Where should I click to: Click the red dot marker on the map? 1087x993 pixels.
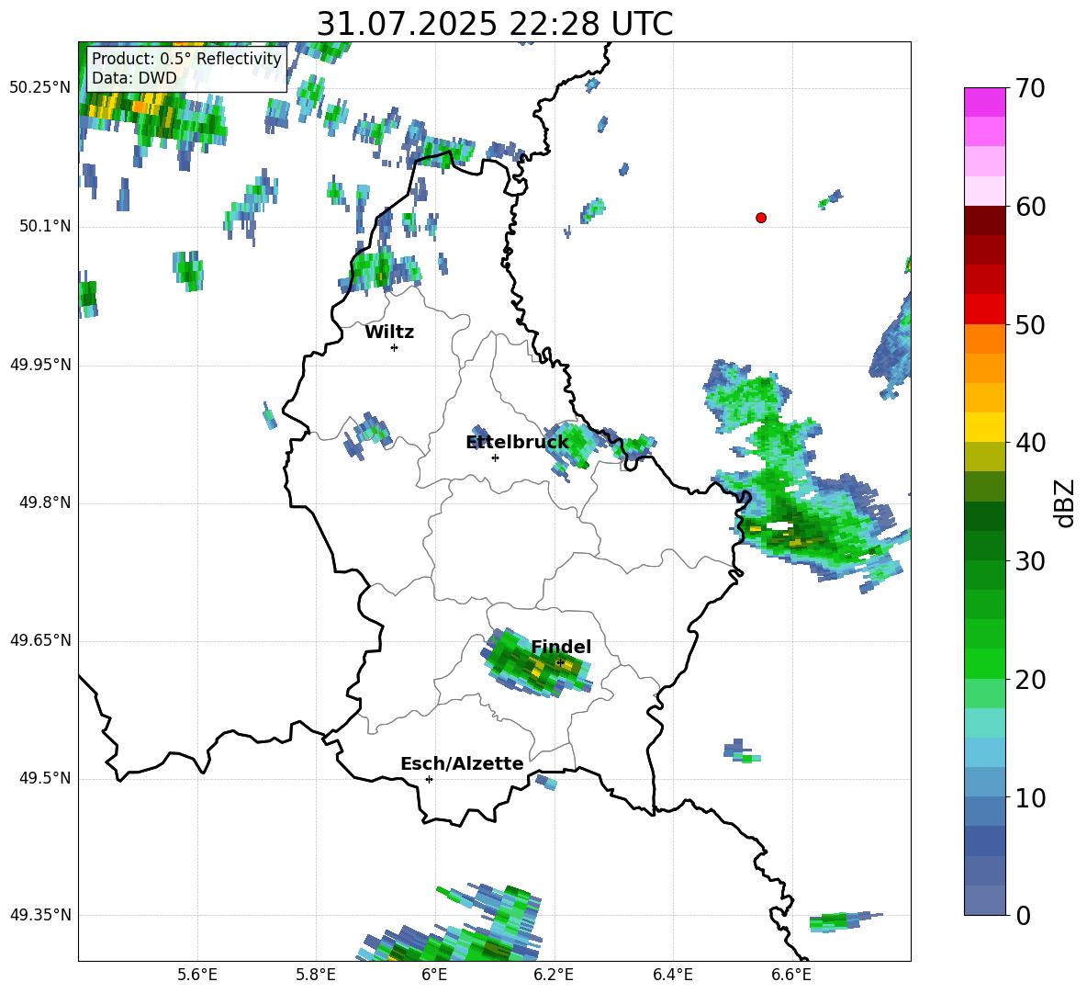pyautogui.click(x=761, y=218)
